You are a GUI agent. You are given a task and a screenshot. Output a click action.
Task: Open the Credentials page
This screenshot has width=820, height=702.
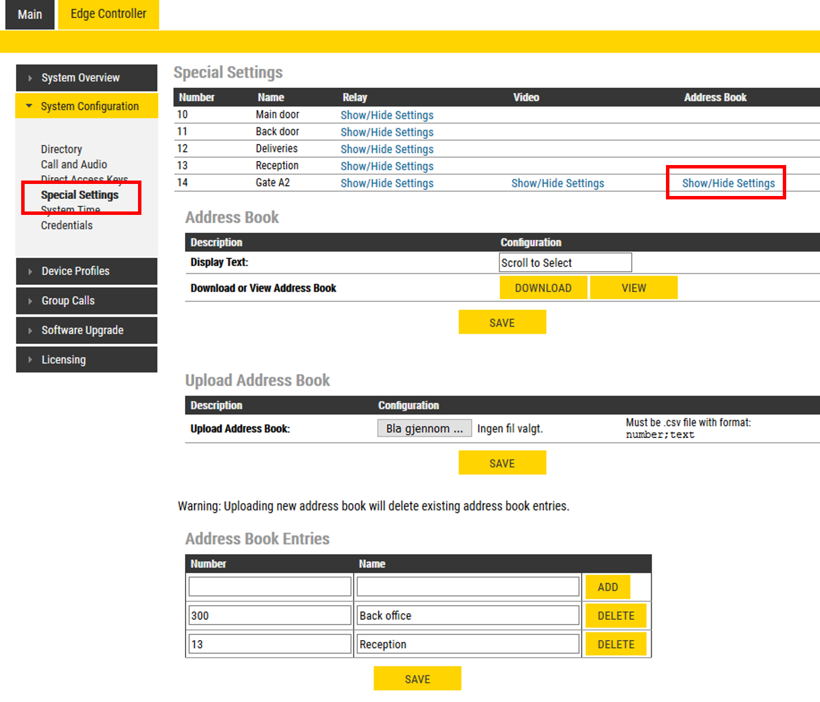tap(66, 225)
